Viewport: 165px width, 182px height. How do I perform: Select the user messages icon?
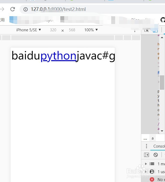(x=152, y=172)
